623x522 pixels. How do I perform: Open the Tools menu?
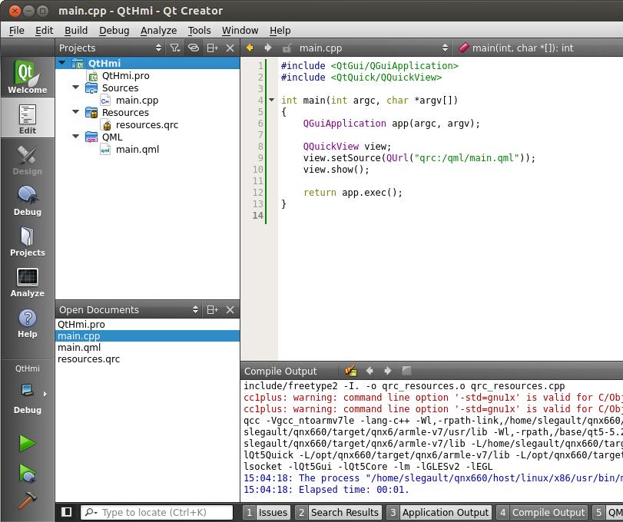tap(199, 31)
